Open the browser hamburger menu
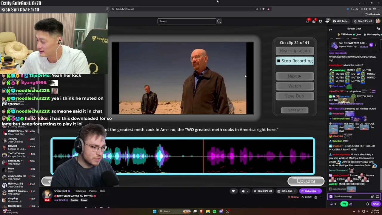Screen dimensions: 382x215 tap(379, 9)
